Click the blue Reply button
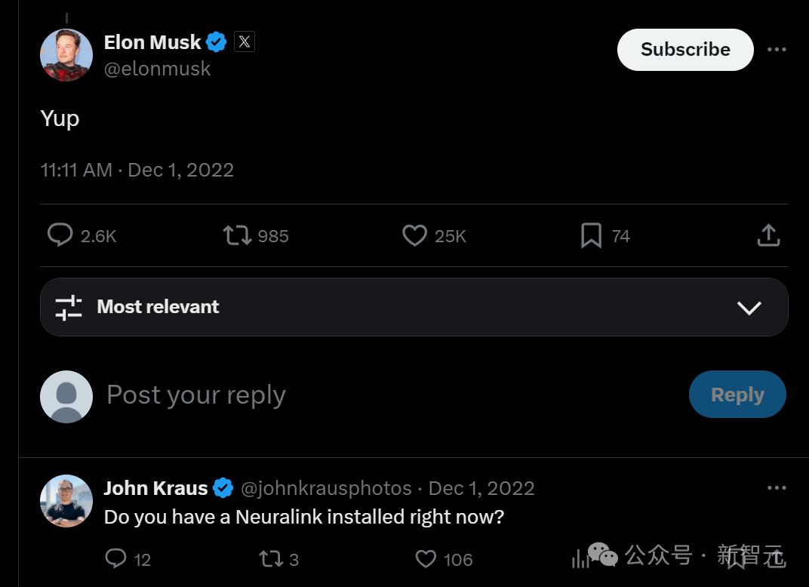Screen dimensions: 809x587 tap(737, 395)
